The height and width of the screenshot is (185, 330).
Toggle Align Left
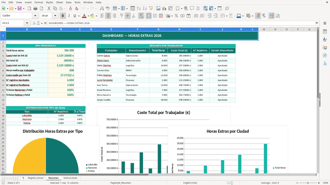(102, 16)
